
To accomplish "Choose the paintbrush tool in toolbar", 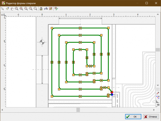I will click(x=7, y=9).
